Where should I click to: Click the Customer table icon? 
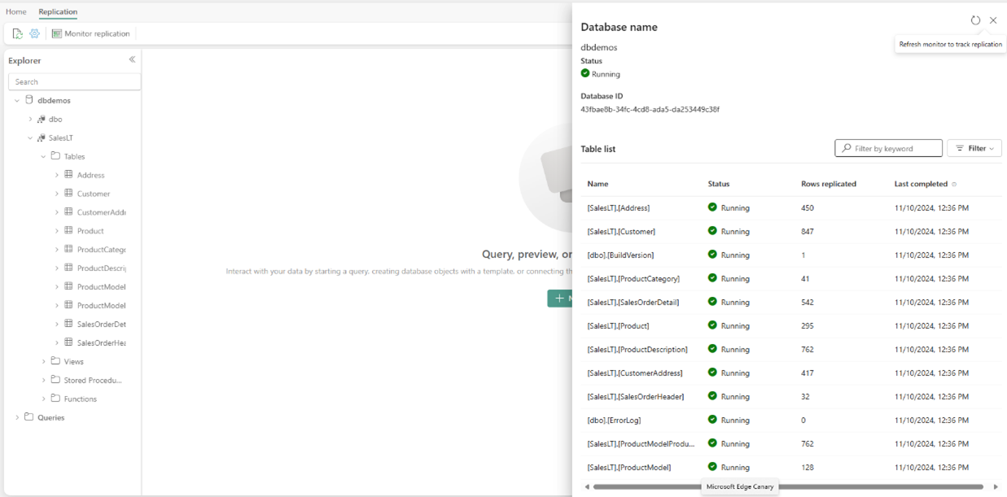pos(68,193)
